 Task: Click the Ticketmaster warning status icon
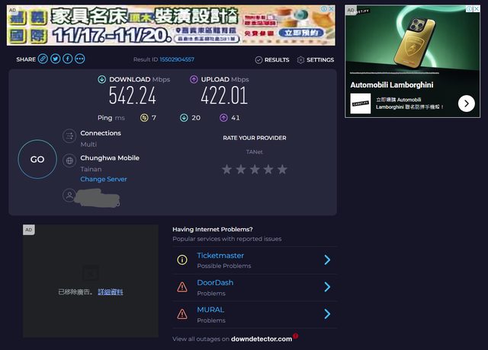click(x=181, y=260)
